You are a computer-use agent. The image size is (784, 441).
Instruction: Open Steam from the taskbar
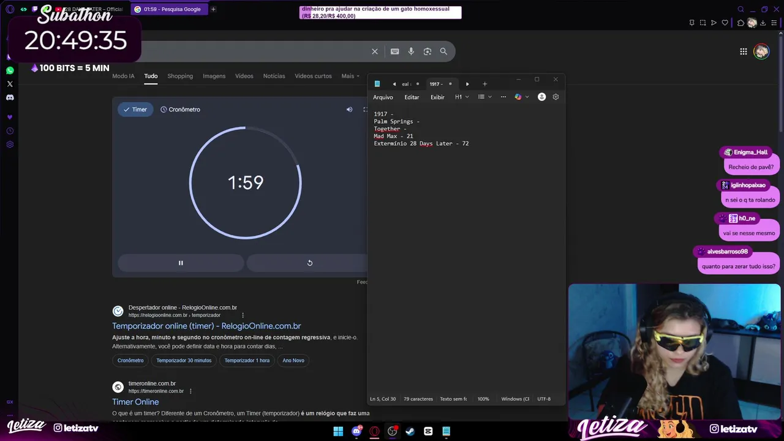tap(410, 431)
